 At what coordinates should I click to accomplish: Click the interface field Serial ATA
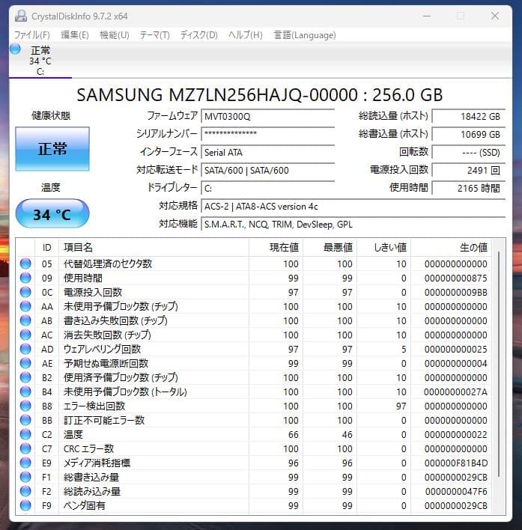tap(268, 152)
